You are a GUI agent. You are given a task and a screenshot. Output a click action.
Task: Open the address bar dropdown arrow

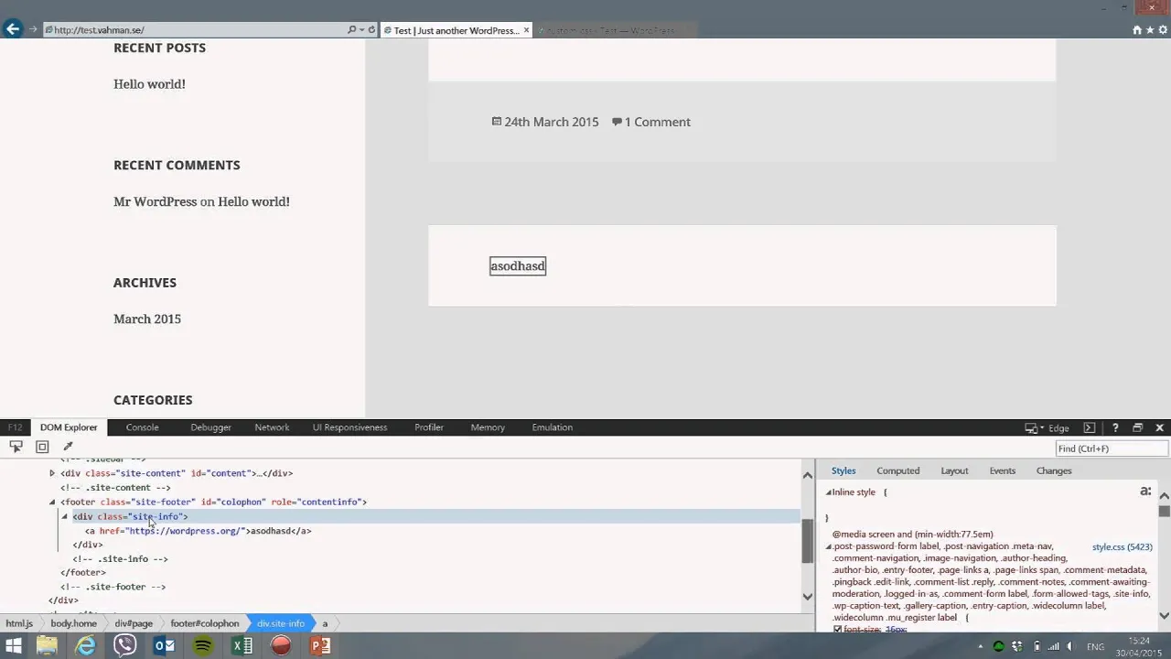pos(361,30)
